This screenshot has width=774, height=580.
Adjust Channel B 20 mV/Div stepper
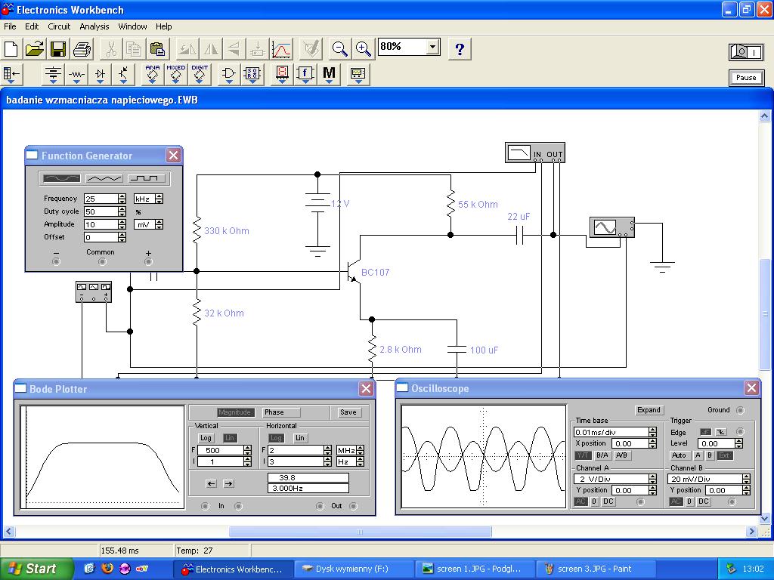point(746,479)
